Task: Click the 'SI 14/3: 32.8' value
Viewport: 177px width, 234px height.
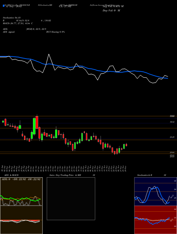Action: tap(23, 21)
